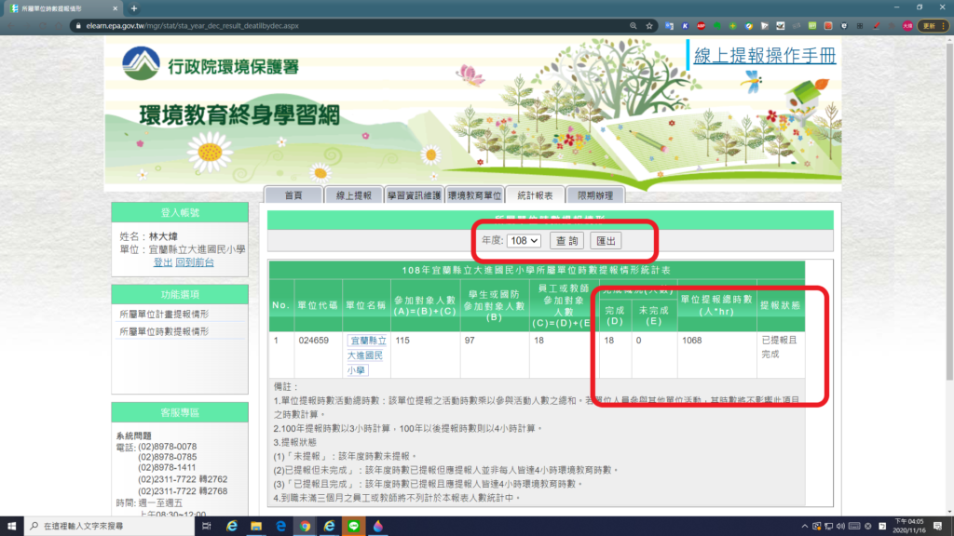Screen dimensions: 954x536
Task: Click the 行政院環境保護署 logo
Action: point(211,64)
